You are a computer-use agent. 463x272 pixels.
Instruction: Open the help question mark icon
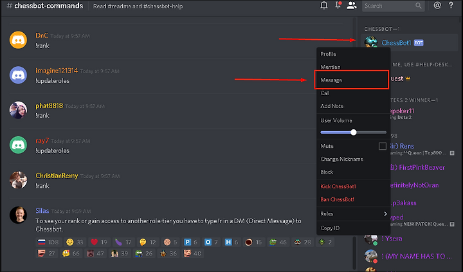tap(451, 5)
